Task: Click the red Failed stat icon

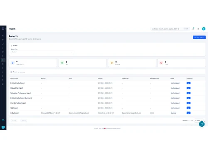Action: pyautogui.click(x=161, y=63)
